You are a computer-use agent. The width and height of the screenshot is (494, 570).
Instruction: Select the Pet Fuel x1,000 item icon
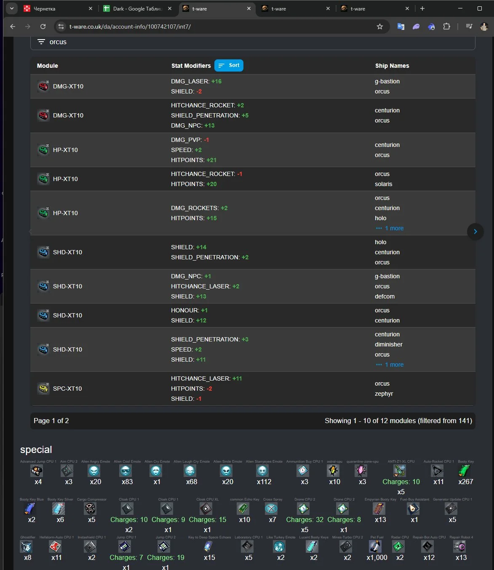(x=375, y=546)
